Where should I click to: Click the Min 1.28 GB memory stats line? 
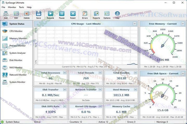(163, 67)
